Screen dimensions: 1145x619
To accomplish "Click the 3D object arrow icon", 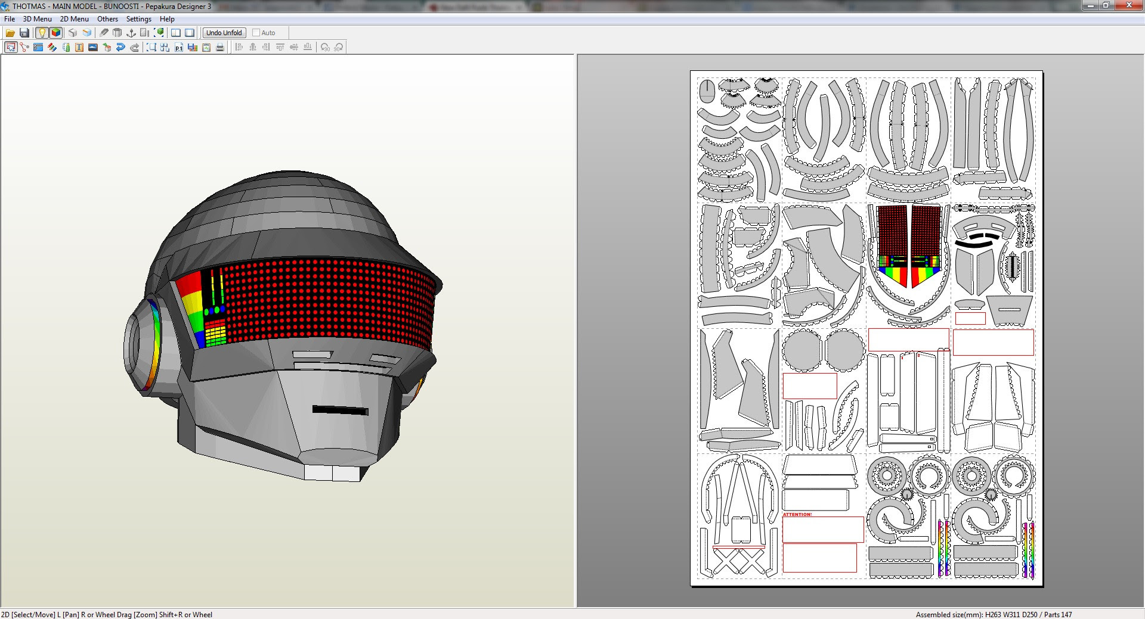I will point(107,47).
